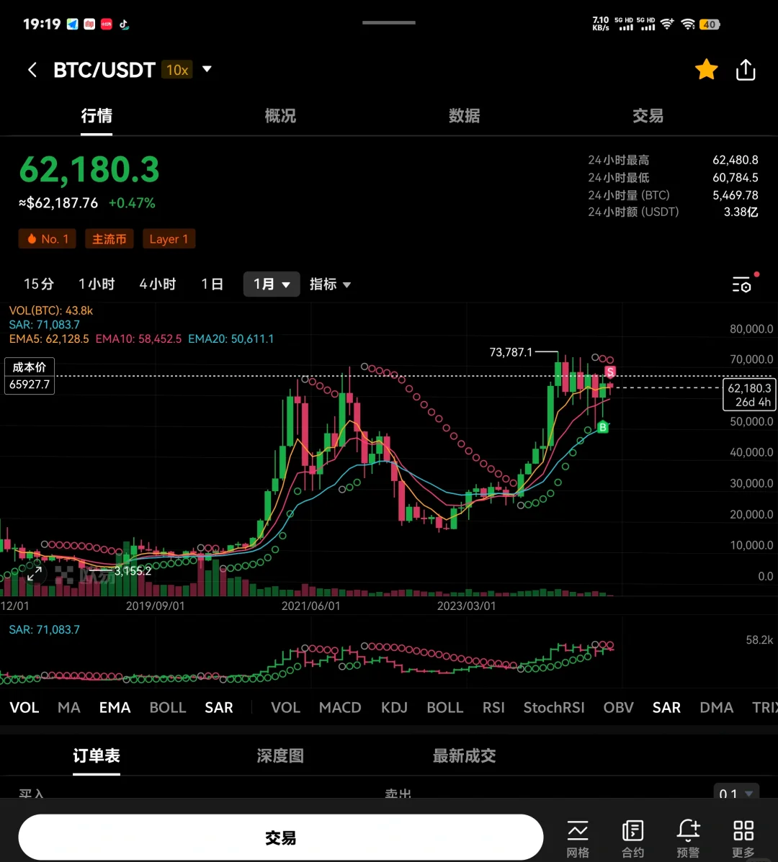The width and height of the screenshot is (778, 862).
Task: Tap the 10x leverage badge
Action: click(177, 70)
